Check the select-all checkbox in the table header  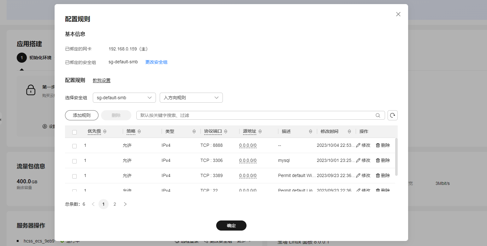tap(74, 132)
